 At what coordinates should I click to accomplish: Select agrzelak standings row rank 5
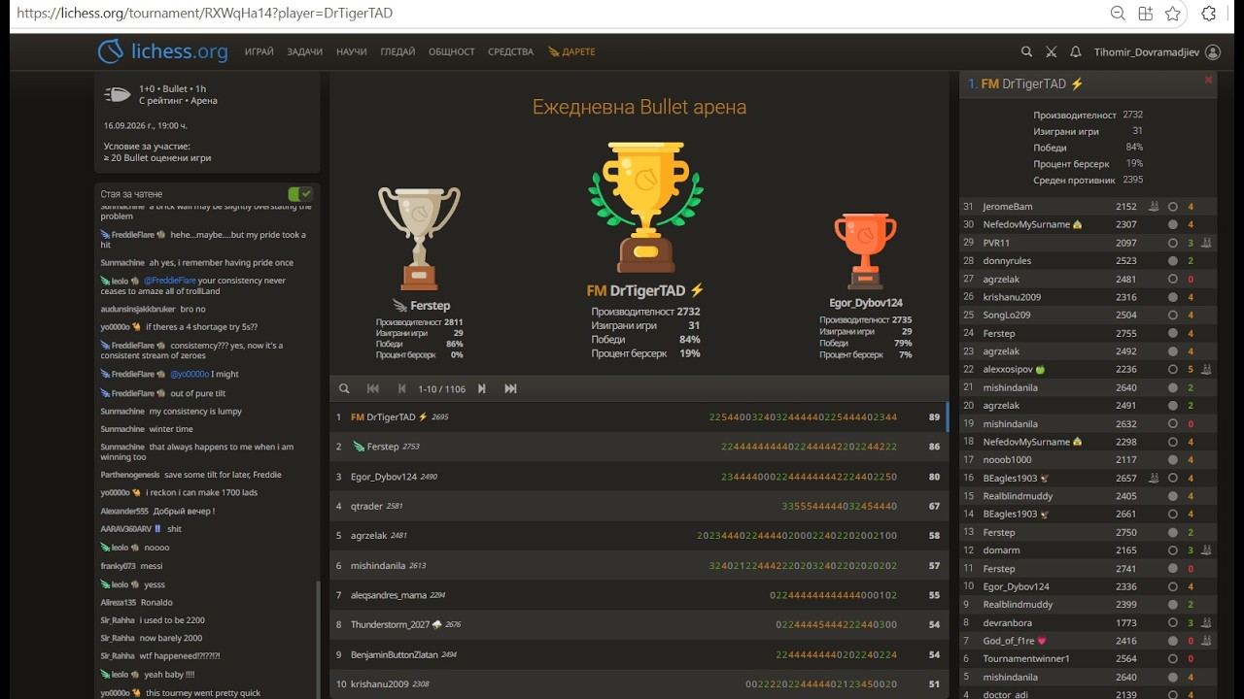coord(639,536)
